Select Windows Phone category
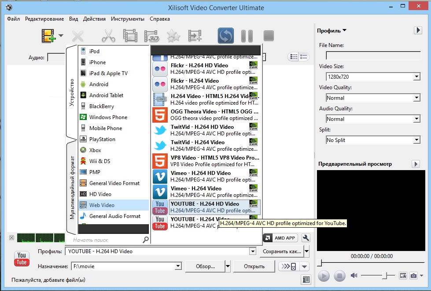431x291 pixels. 114,117
